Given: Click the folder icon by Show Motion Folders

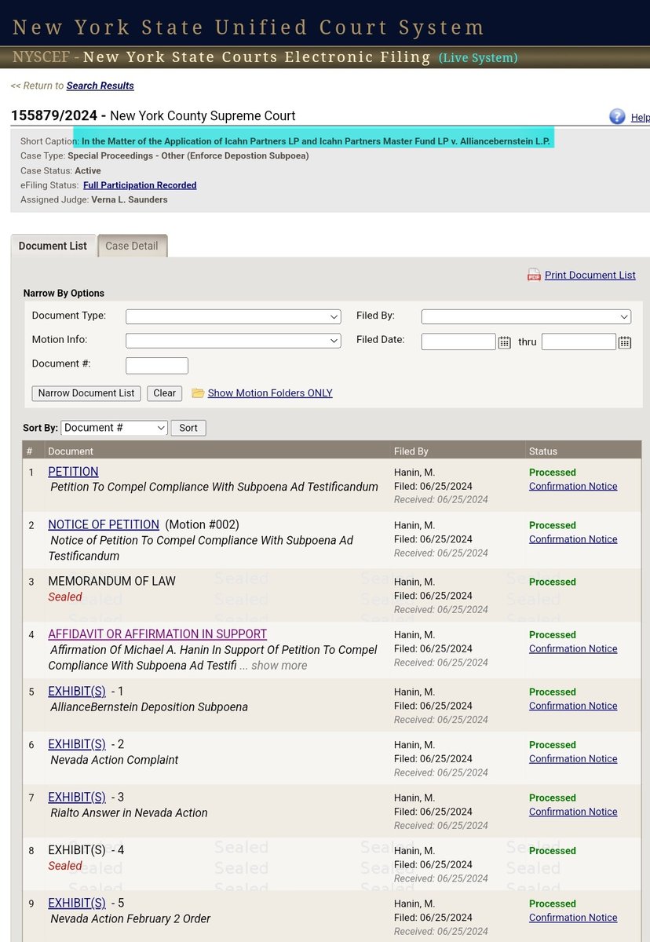Looking at the screenshot, I should pos(198,392).
